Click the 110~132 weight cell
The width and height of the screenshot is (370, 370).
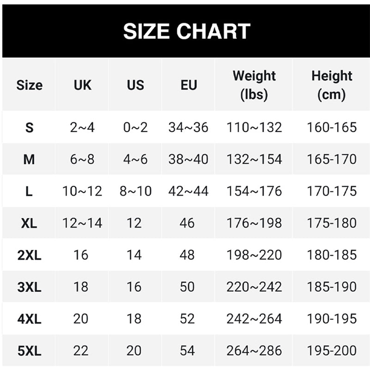point(254,128)
